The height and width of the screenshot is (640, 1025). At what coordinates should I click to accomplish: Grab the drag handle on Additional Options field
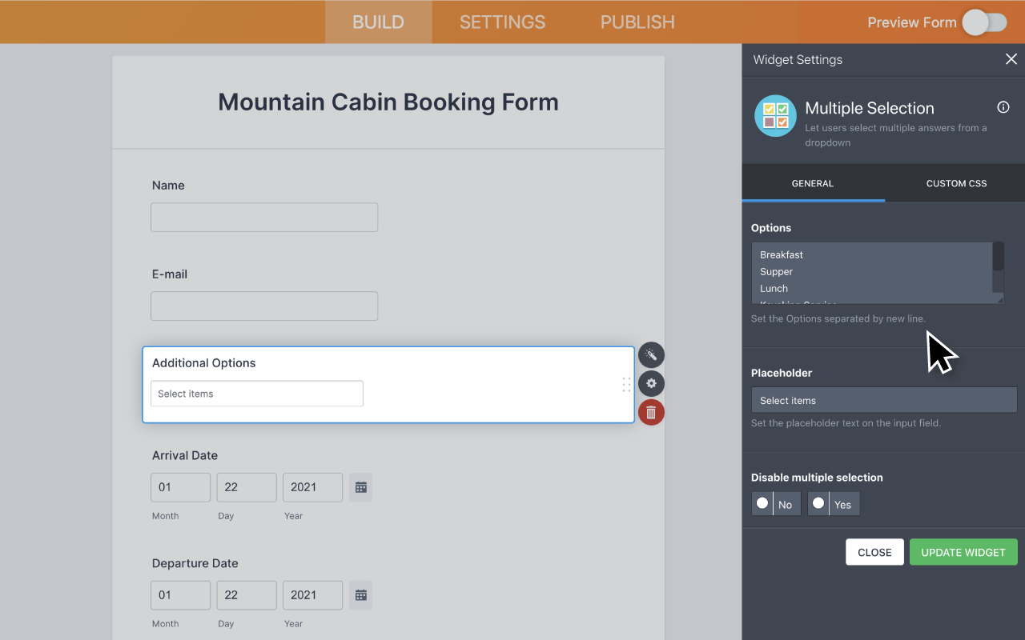[x=626, y=385]
